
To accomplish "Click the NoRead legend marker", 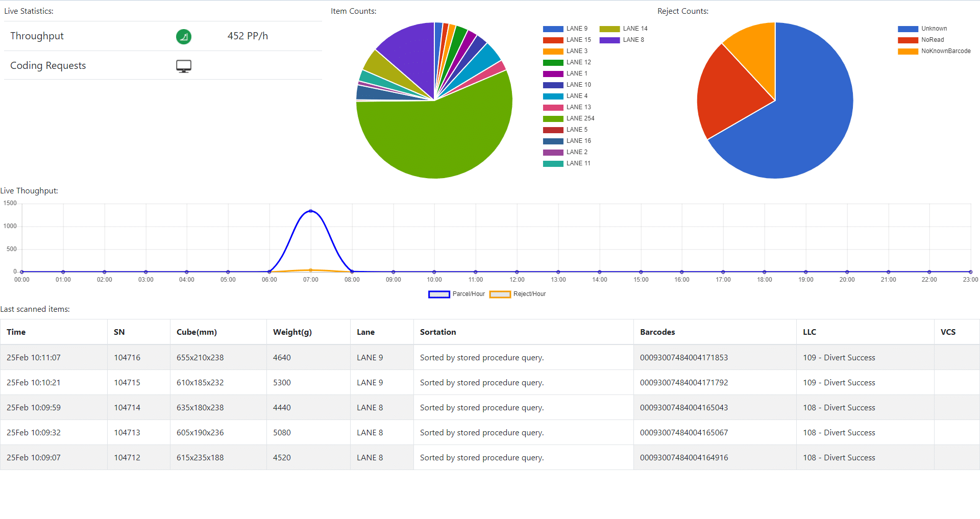I will click(x=907, y=40).
